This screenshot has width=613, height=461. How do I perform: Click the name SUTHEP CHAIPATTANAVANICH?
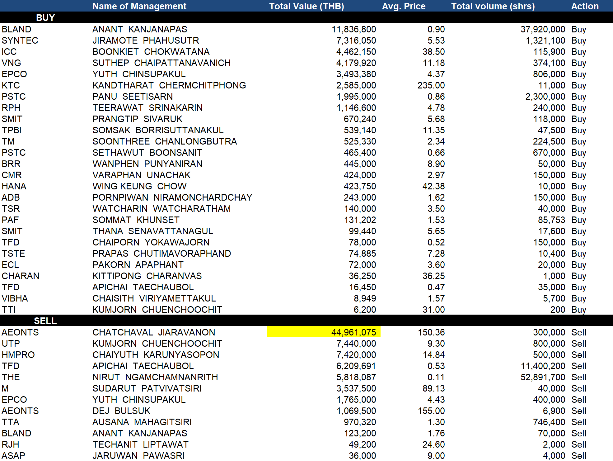161,63
